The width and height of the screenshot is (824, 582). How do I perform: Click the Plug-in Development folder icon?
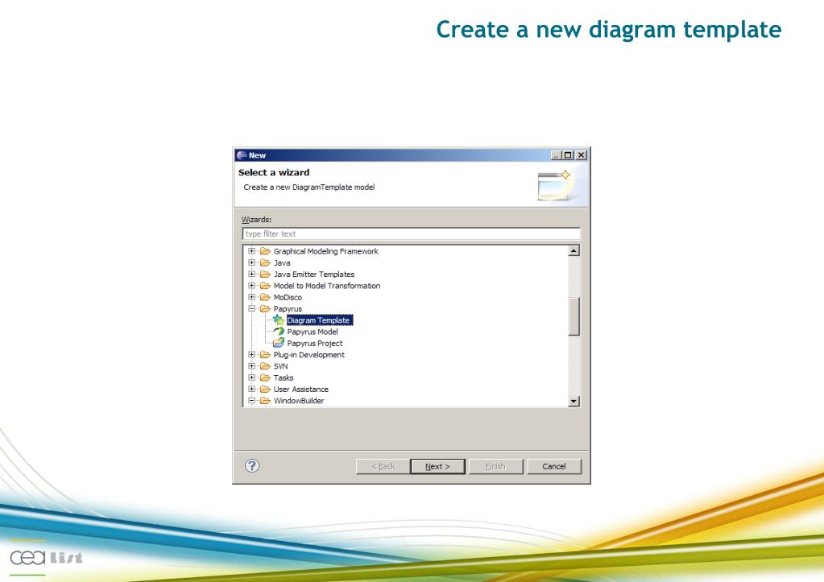pyautogui.click(x=265, y=354)
